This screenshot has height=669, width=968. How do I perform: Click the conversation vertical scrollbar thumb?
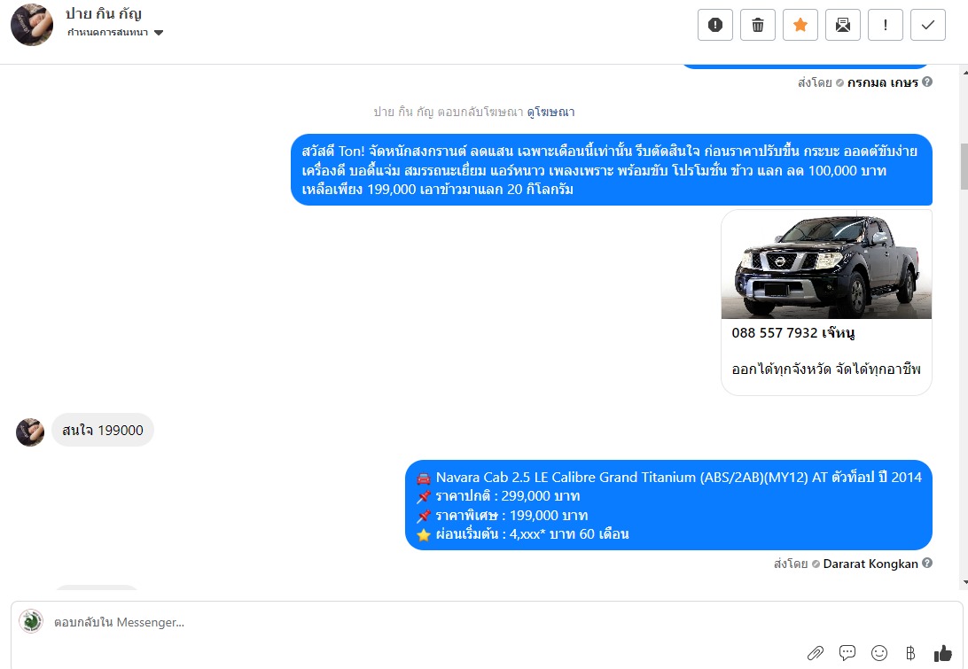pos(964,166)
